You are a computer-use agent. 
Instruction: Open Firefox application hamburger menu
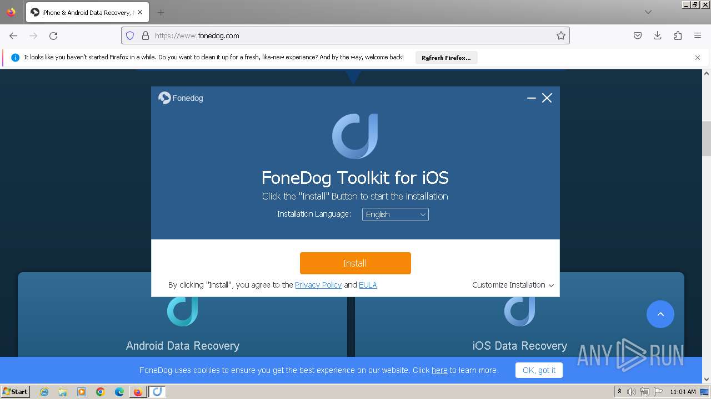698,35
